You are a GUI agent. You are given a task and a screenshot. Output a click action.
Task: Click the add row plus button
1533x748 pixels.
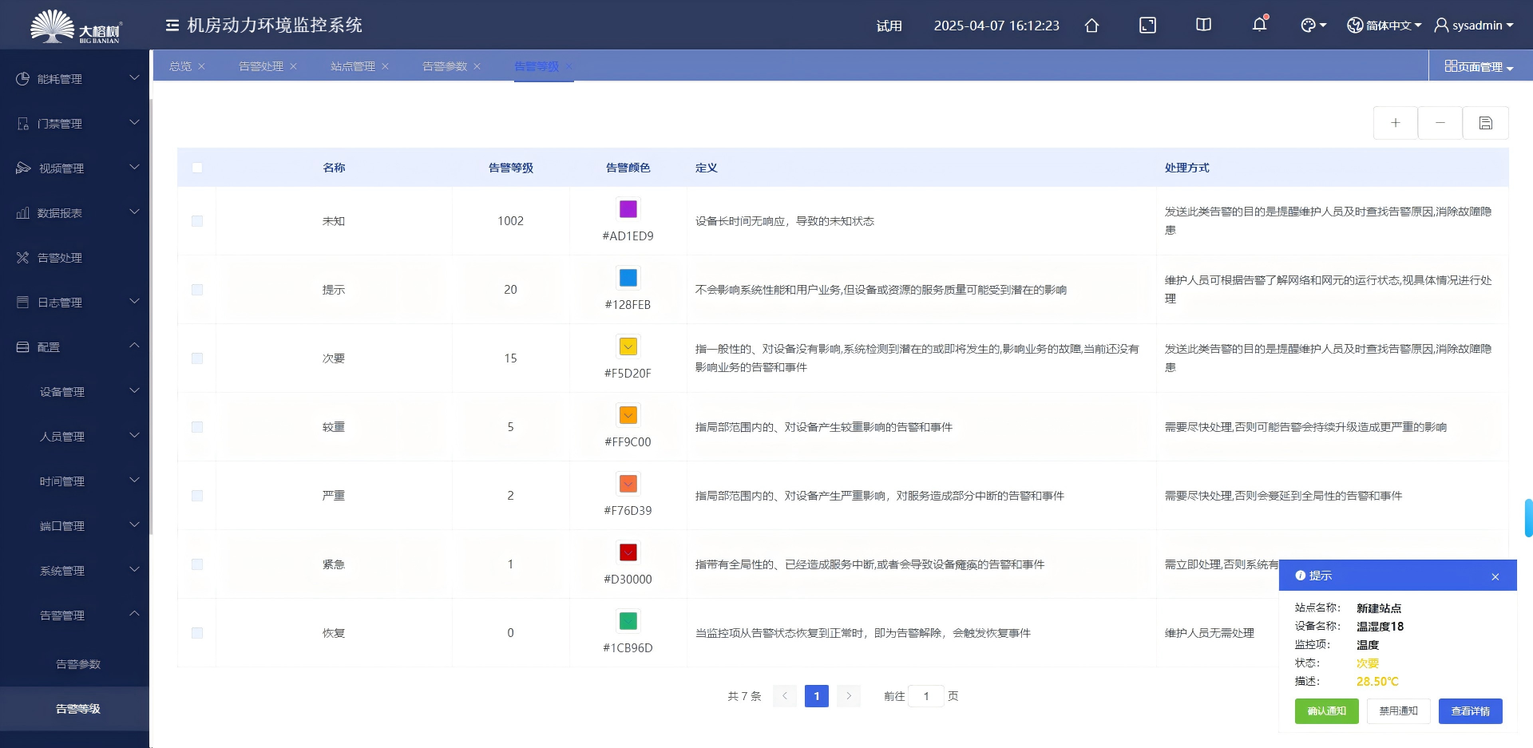(1395, 123)
